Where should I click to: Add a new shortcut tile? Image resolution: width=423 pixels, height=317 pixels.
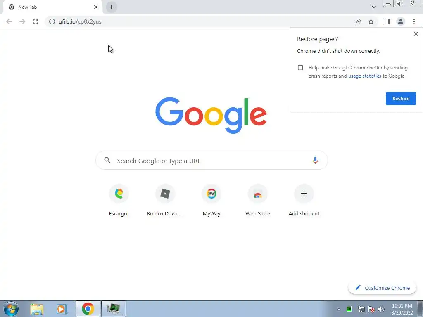point(304,200)
